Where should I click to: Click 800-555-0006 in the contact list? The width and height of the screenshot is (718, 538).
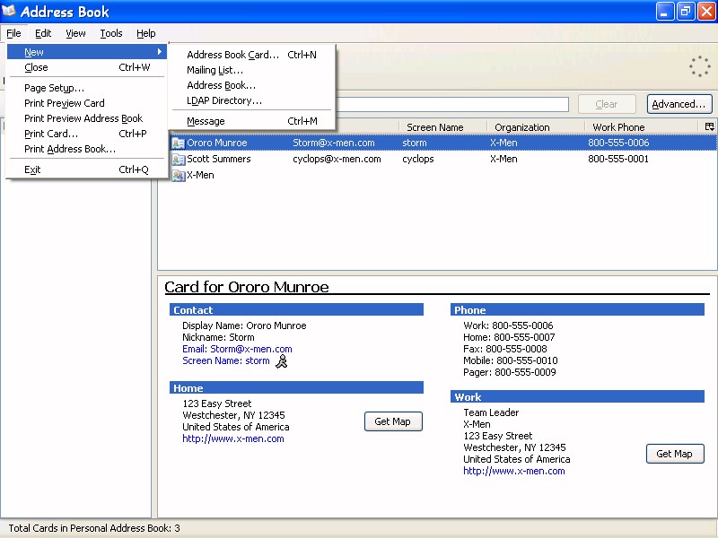tap(618, 143)
